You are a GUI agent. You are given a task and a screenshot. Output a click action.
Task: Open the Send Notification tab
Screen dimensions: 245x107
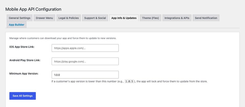click(206, 18)
